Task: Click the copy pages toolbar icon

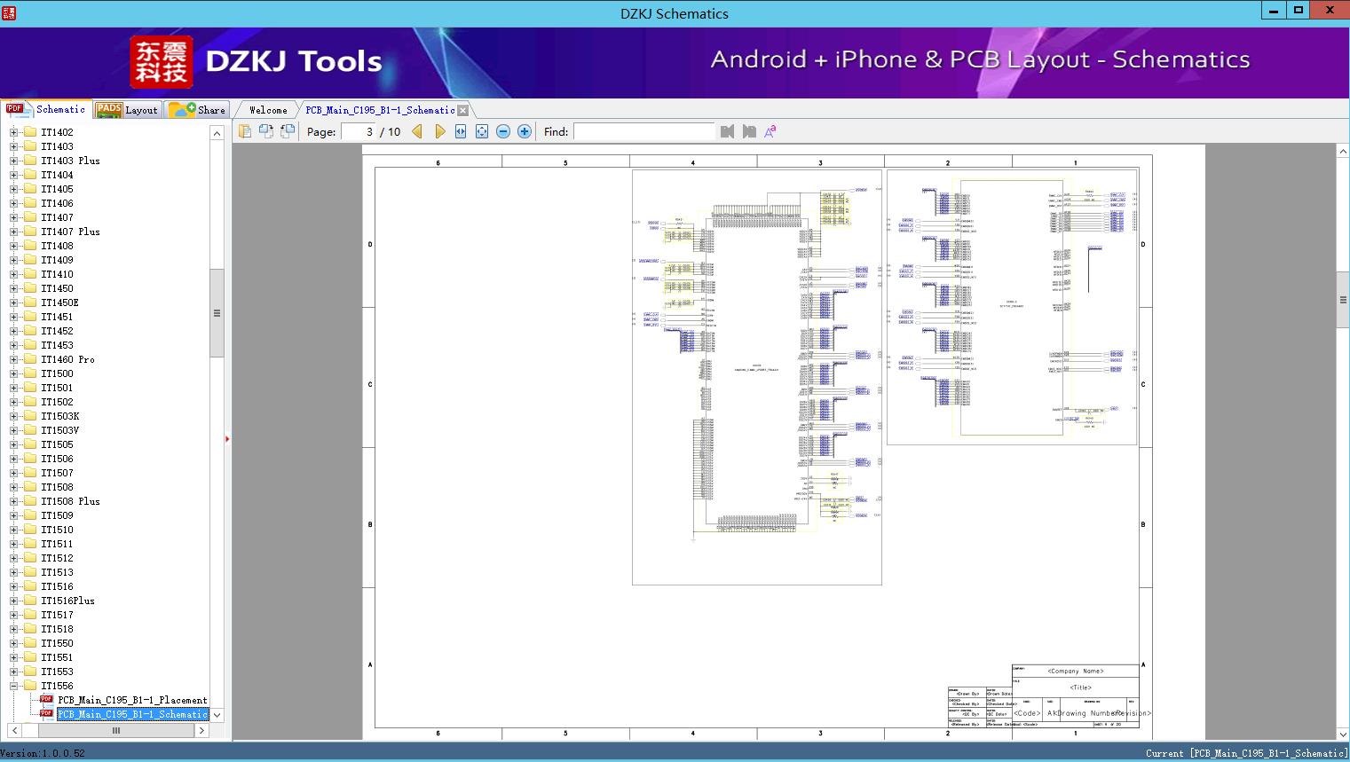Action: coord(245,131)
